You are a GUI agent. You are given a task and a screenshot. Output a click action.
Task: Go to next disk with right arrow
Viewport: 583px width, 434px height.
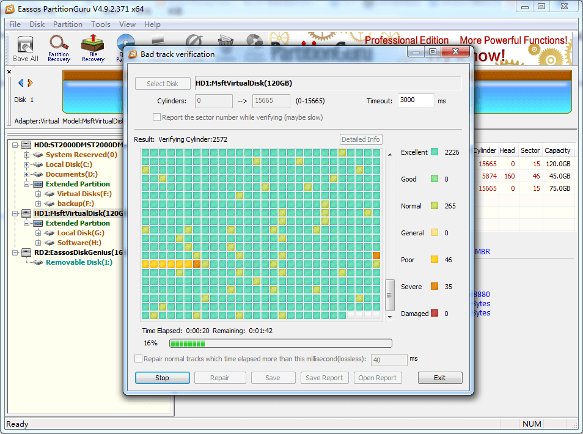click(x=31, y=83)
